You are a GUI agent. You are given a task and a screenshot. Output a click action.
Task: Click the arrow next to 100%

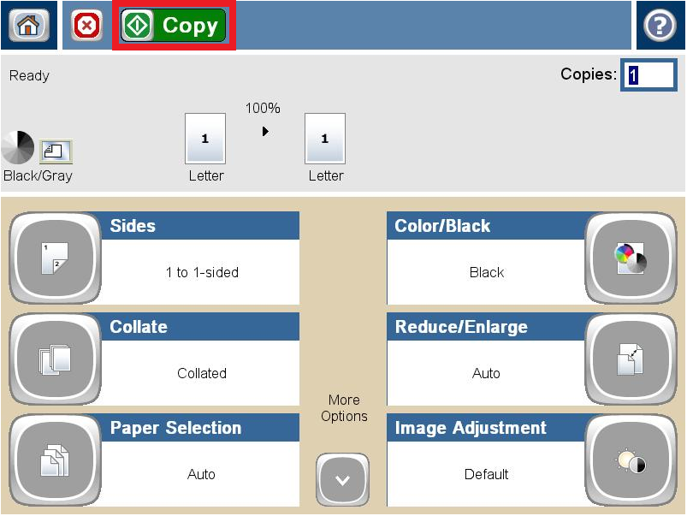click(x=264, y=131)
